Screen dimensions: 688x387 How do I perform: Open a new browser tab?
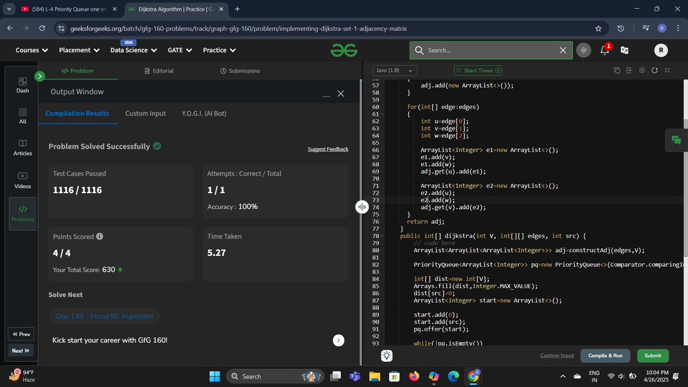click(x=237, y=9)
